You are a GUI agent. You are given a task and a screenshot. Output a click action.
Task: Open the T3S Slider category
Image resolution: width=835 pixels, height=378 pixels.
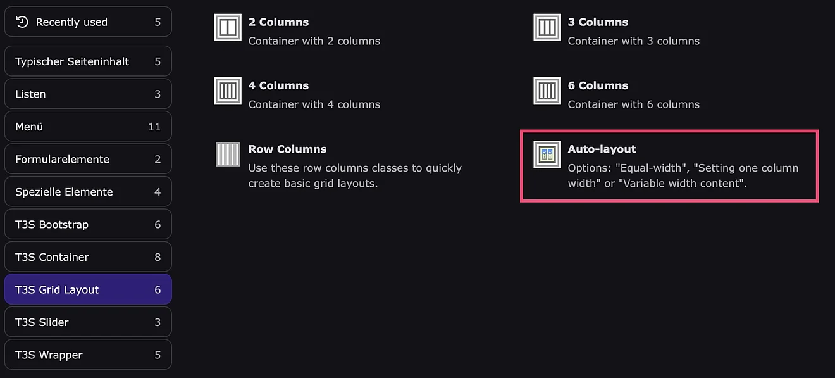(x=88, y=322)
